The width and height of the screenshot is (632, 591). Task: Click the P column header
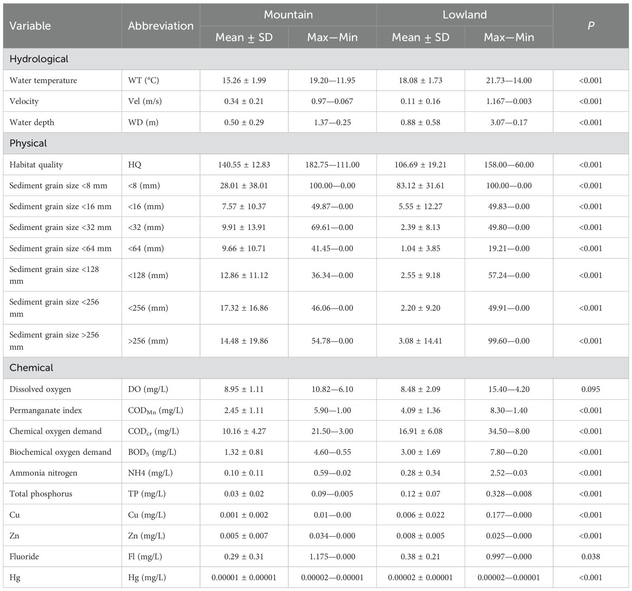[x=590, y=26]
